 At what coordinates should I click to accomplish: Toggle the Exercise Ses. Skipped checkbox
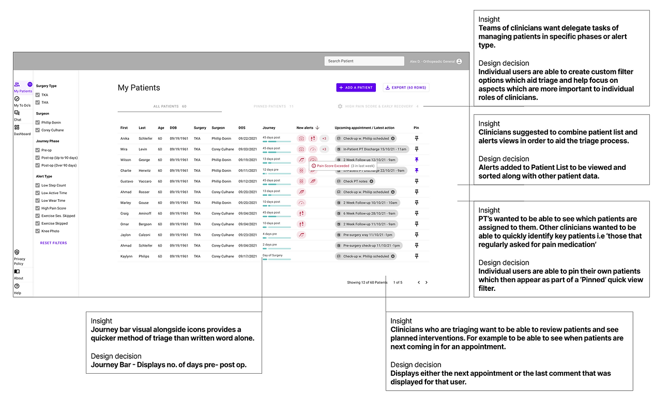click(38, 216)
